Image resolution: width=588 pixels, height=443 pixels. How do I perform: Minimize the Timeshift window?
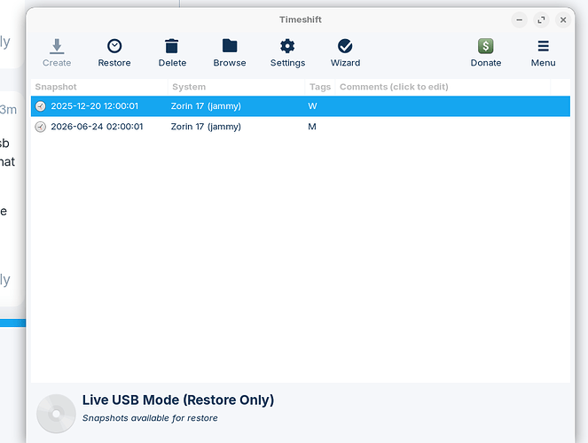pyautogui.click(x=520, y=19)
